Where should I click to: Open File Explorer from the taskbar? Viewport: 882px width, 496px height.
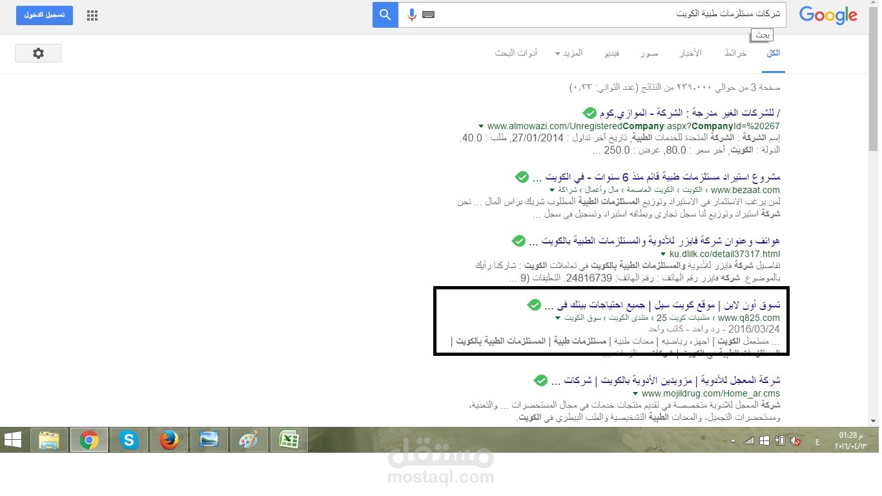[x=48, y=440]
